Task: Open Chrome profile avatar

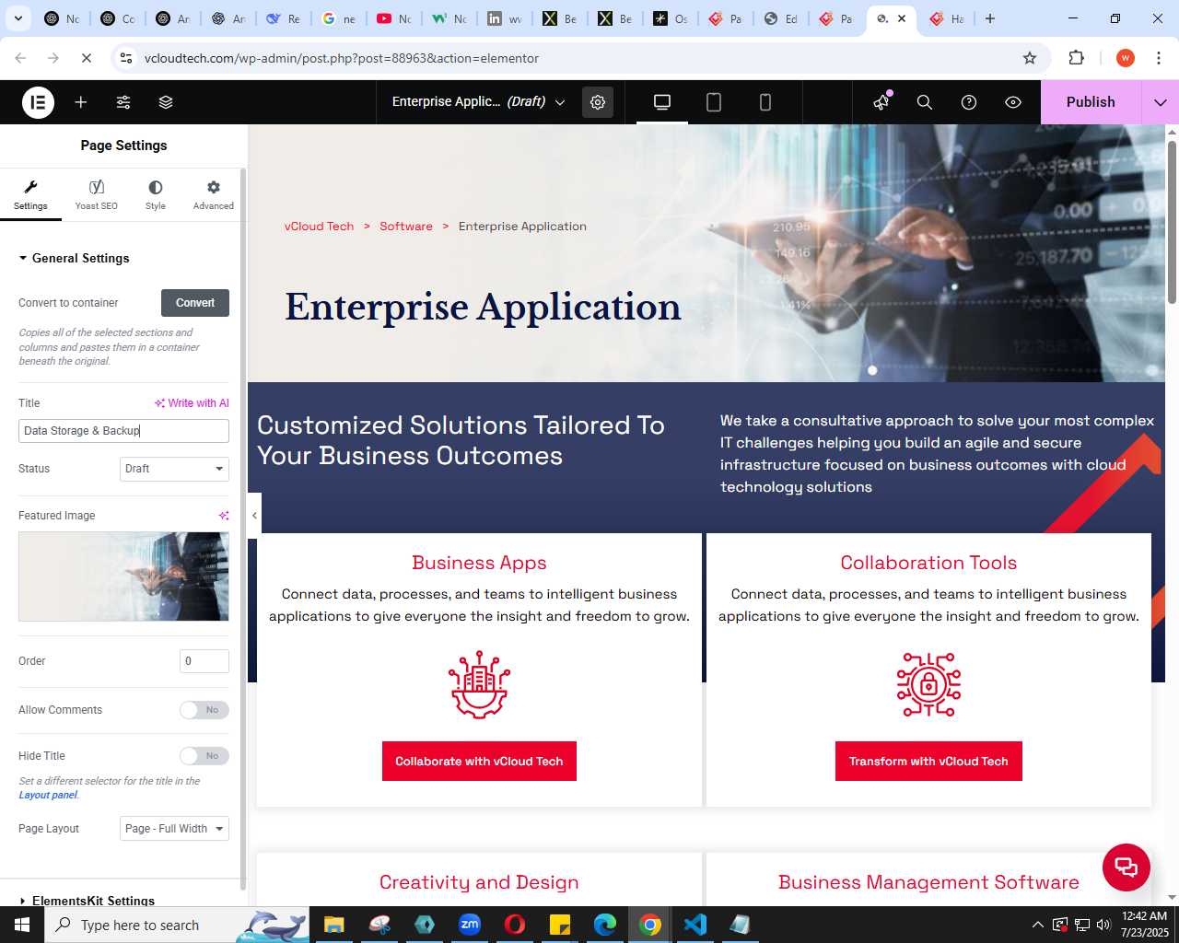Action: [1126, 58]
